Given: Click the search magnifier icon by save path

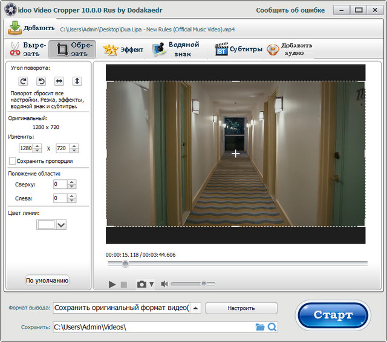Looking at the screenshot, I should coord(272,327).
